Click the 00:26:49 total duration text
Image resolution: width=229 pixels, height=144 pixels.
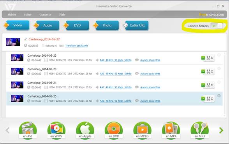click(33, 46)
